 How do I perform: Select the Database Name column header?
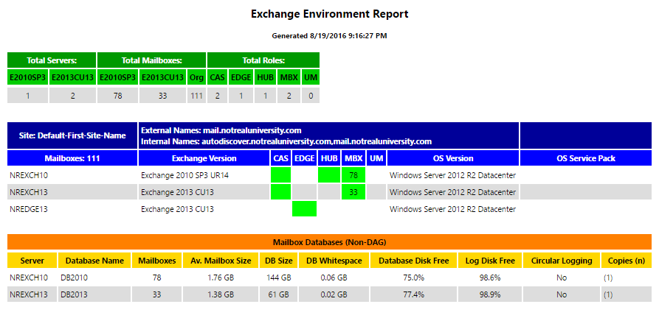93,261
